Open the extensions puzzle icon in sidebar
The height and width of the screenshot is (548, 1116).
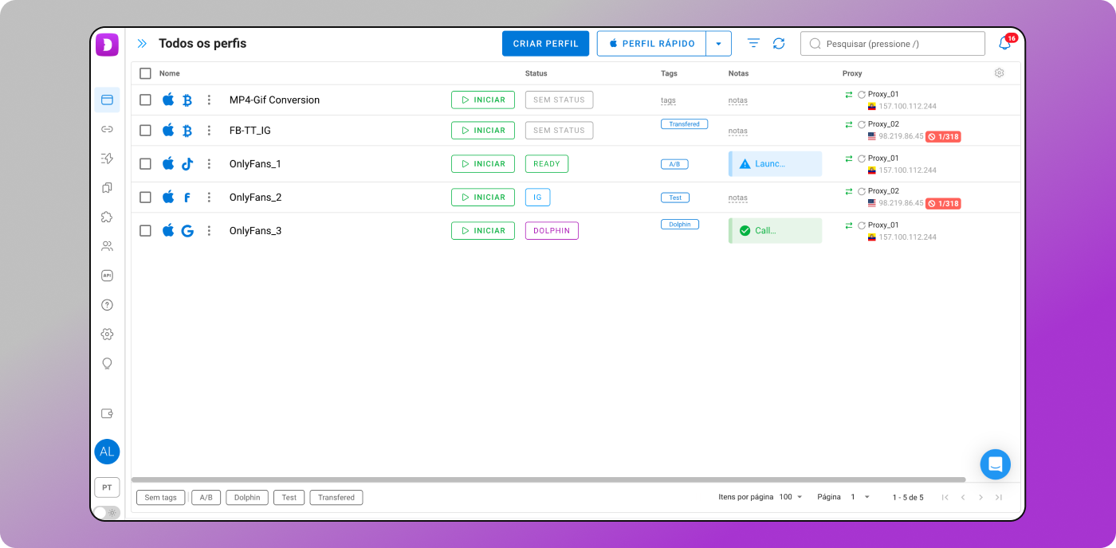[x=107, y=217]
